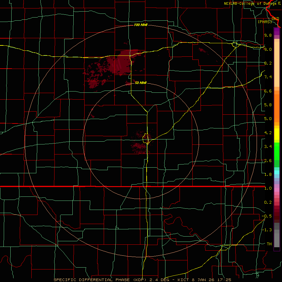The width and height of the screenshot is (282, 282).
Task: Click the "100 NMI" range ring label
Action: point(141,25)
